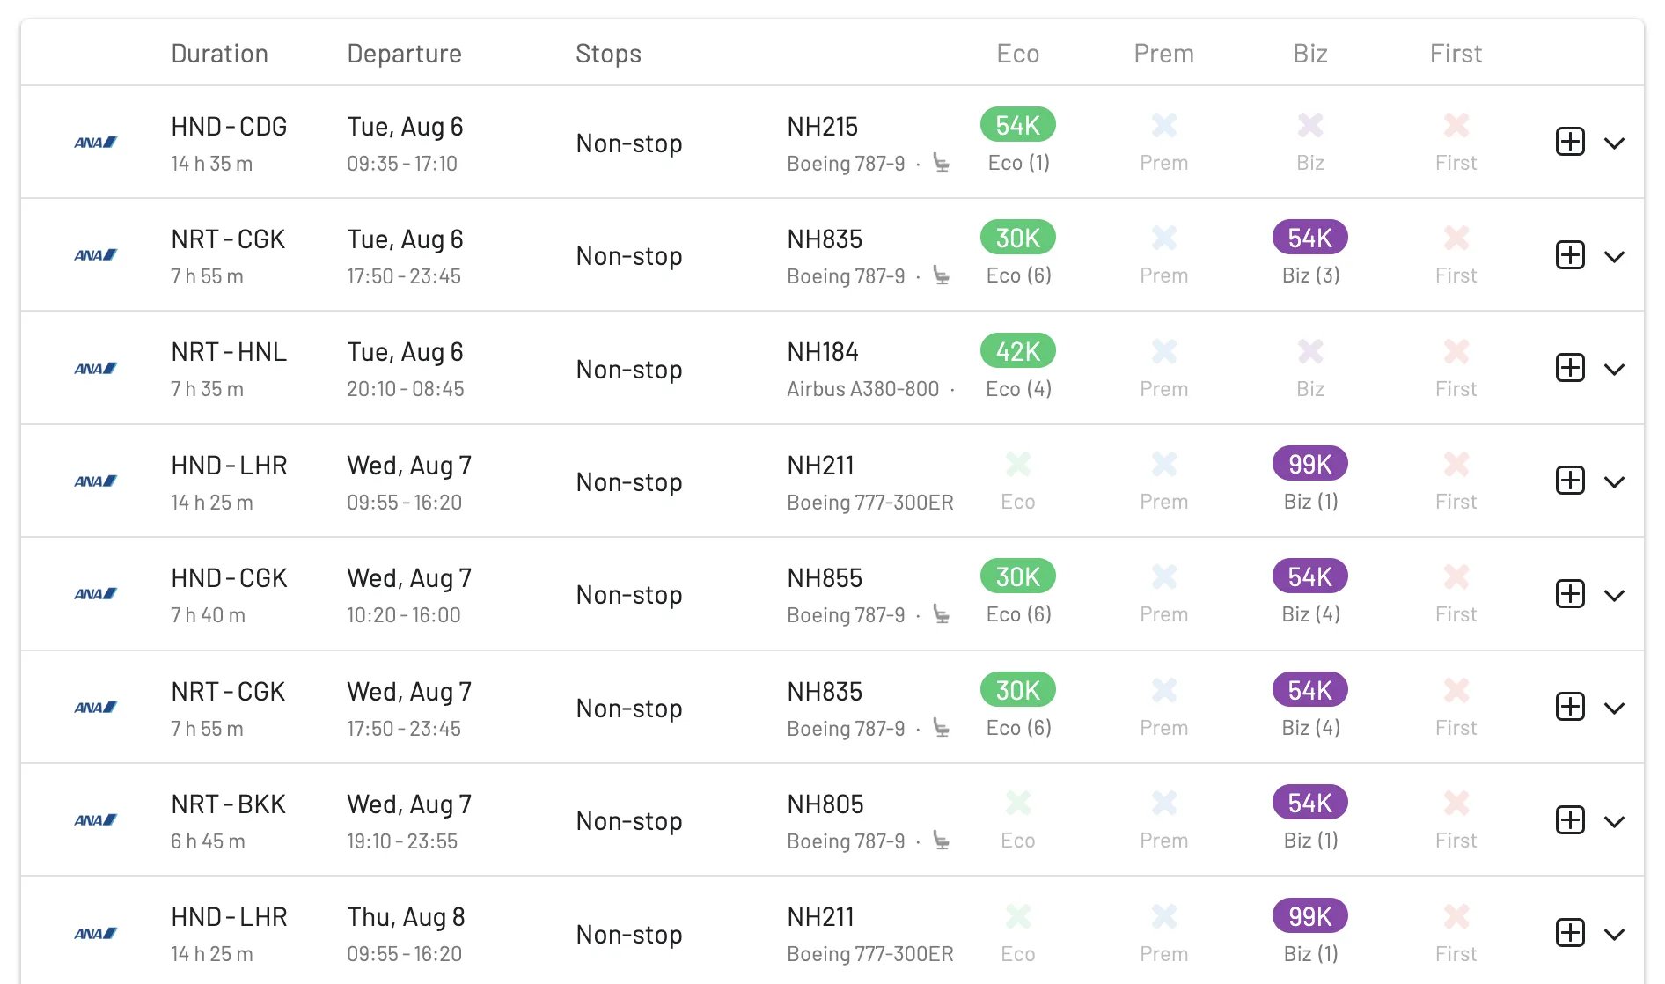This screenshot has height=984, width=1665.
Task: Click the seat icon on NH855 row
Action: pos(942,614)
